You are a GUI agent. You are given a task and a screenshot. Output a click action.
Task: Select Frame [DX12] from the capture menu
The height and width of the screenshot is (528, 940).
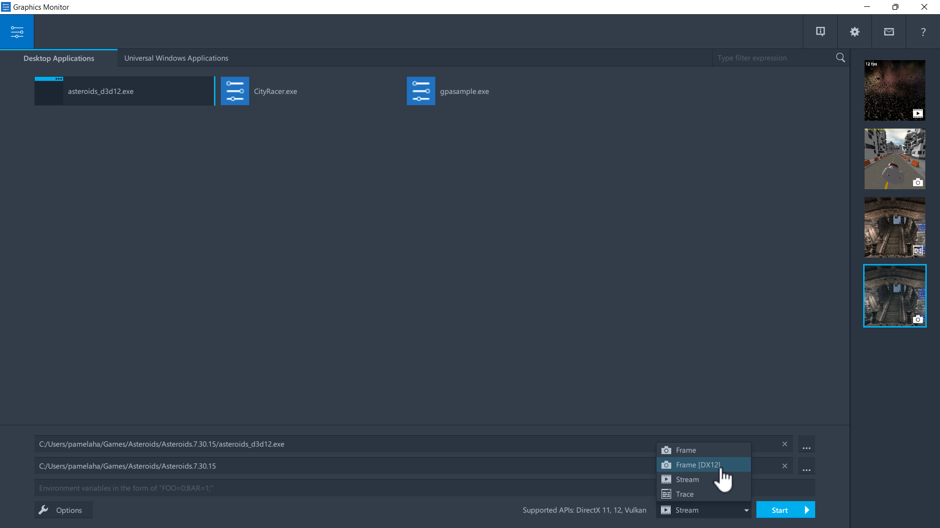(699, 464)
